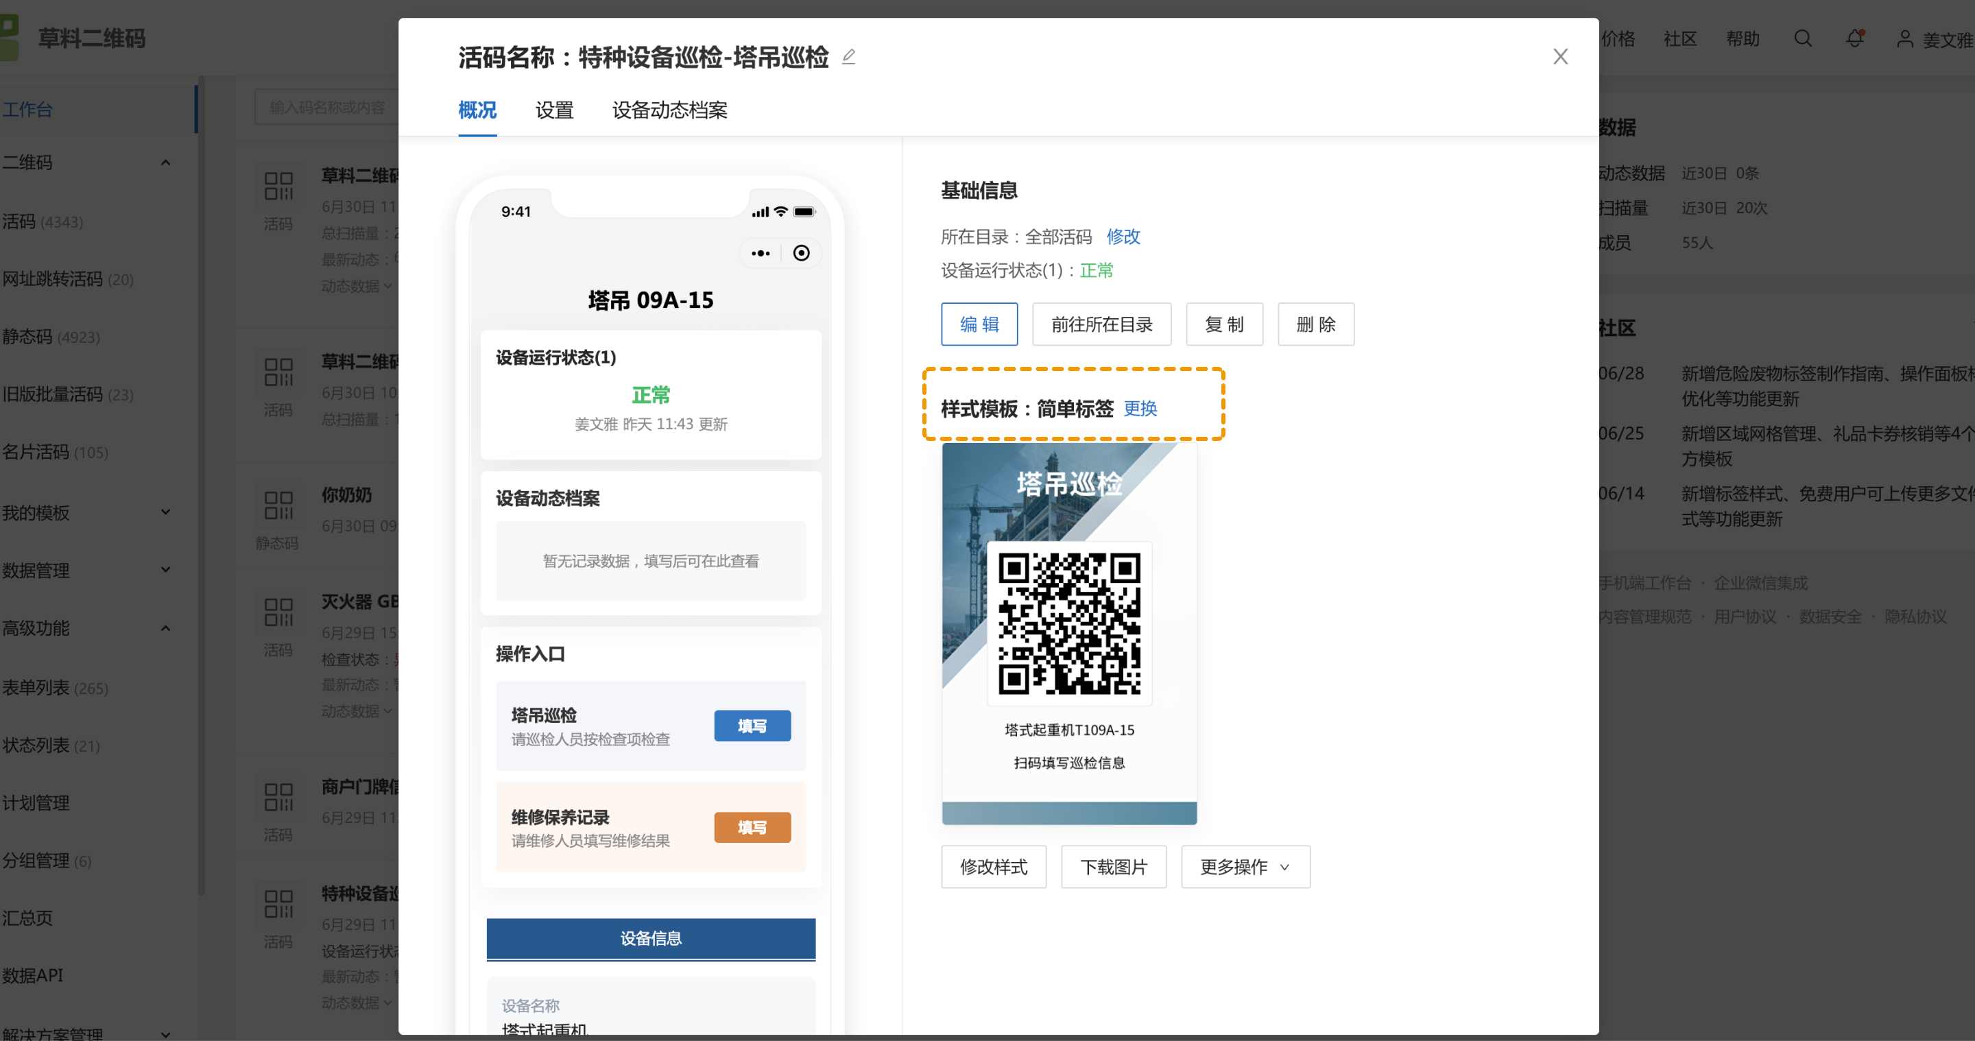Viewport: 1975px width, 1041px height.
Task: Open 社区 in the top navigation
Action: [x=1680, y=38]
